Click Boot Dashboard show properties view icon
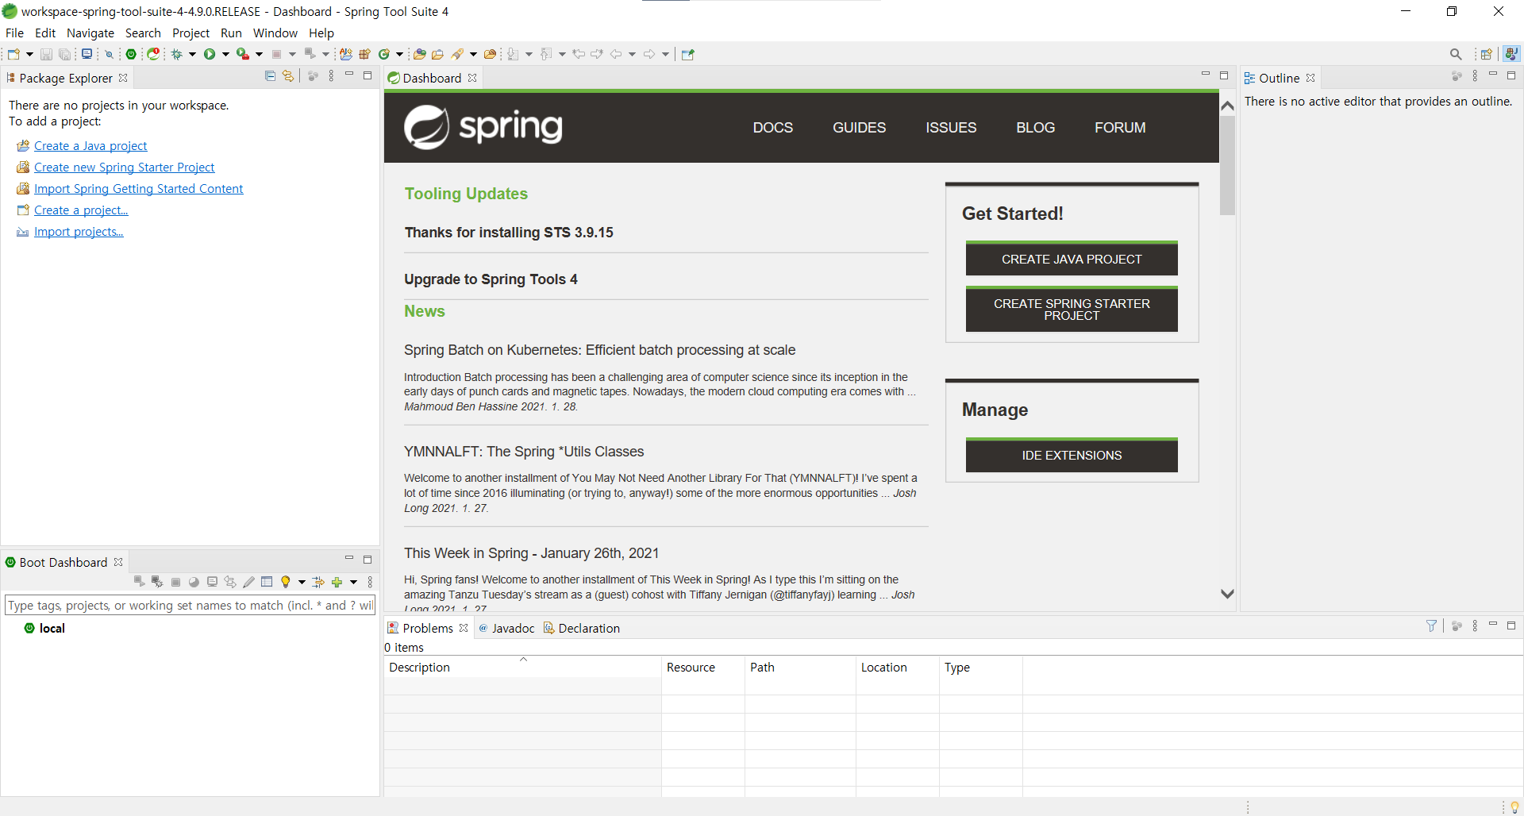1524x816 pixels. coord(267,582)
